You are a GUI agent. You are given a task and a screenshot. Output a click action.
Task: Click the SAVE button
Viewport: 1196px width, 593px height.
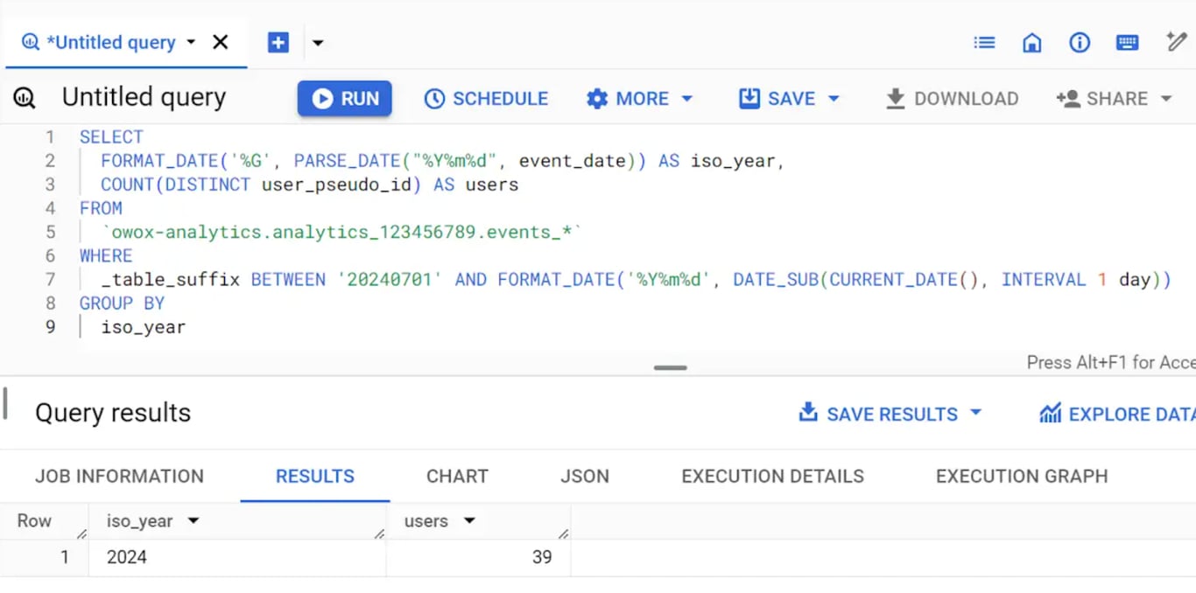(x=777, y=99)
